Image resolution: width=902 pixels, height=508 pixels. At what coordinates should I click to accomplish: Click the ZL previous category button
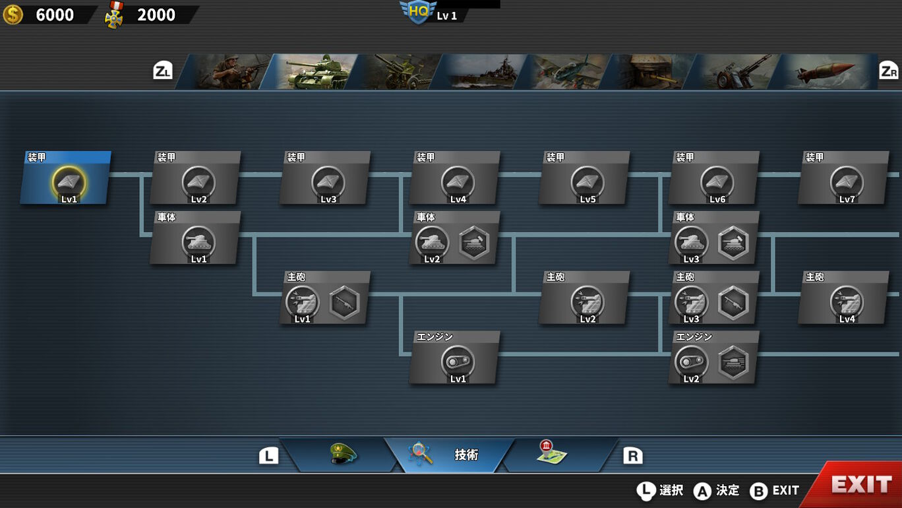163,71
